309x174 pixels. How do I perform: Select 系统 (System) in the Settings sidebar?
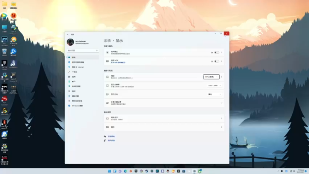point(83,57)
